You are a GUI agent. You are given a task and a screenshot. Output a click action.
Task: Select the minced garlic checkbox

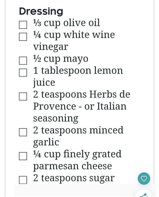(x=23, y=132)
